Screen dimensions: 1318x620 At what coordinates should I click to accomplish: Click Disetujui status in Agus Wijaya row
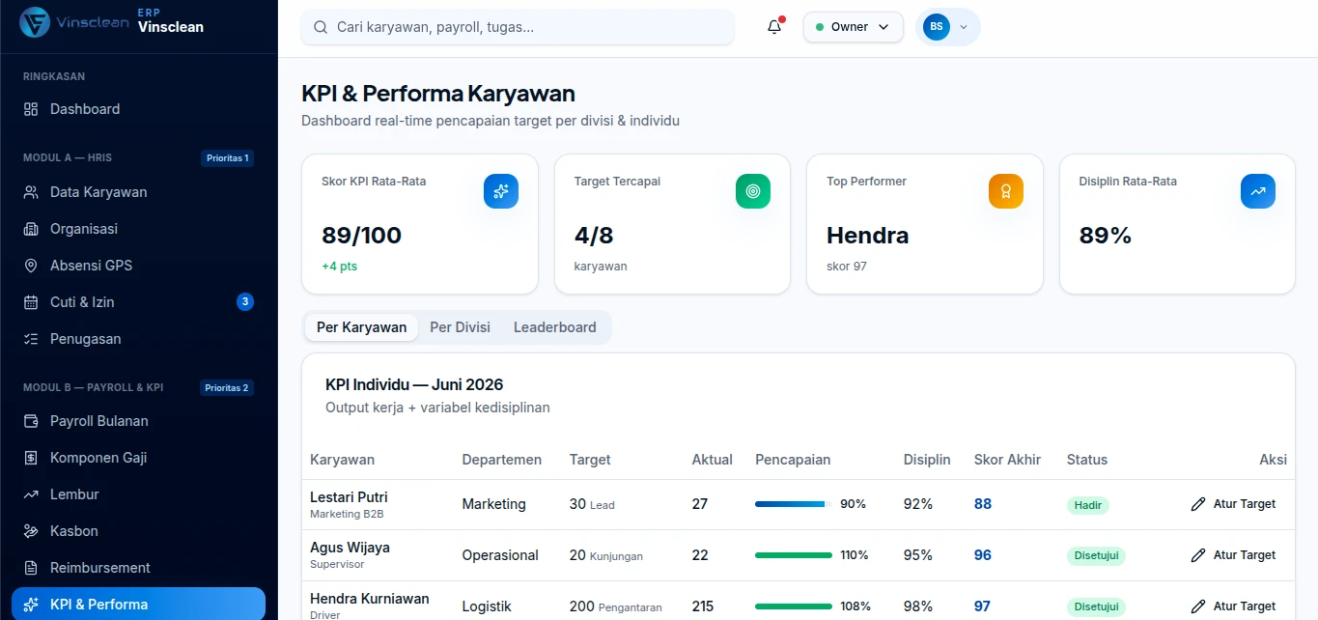pos(1096,556)
